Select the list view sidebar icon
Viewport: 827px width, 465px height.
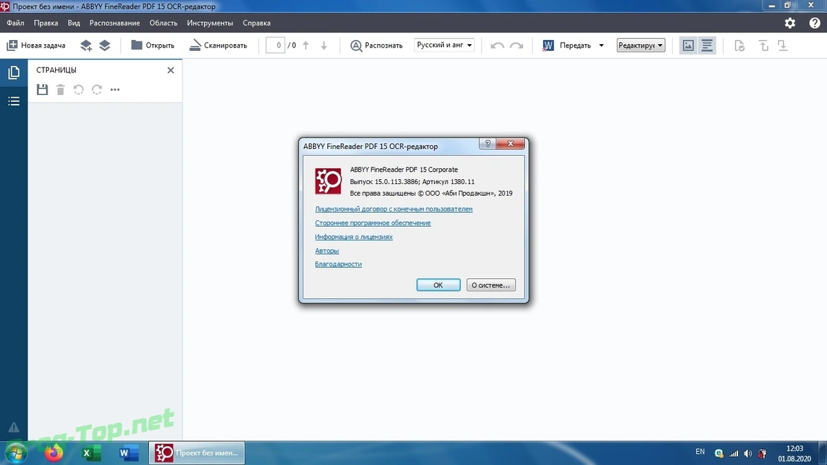[14, 101]
